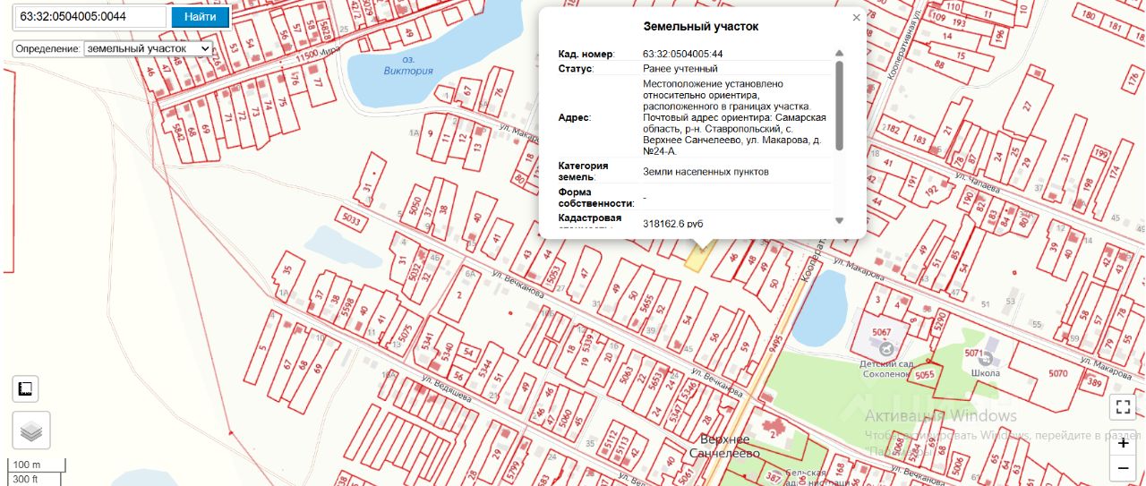Zoom out with the minus button

tap(1123, 468)
